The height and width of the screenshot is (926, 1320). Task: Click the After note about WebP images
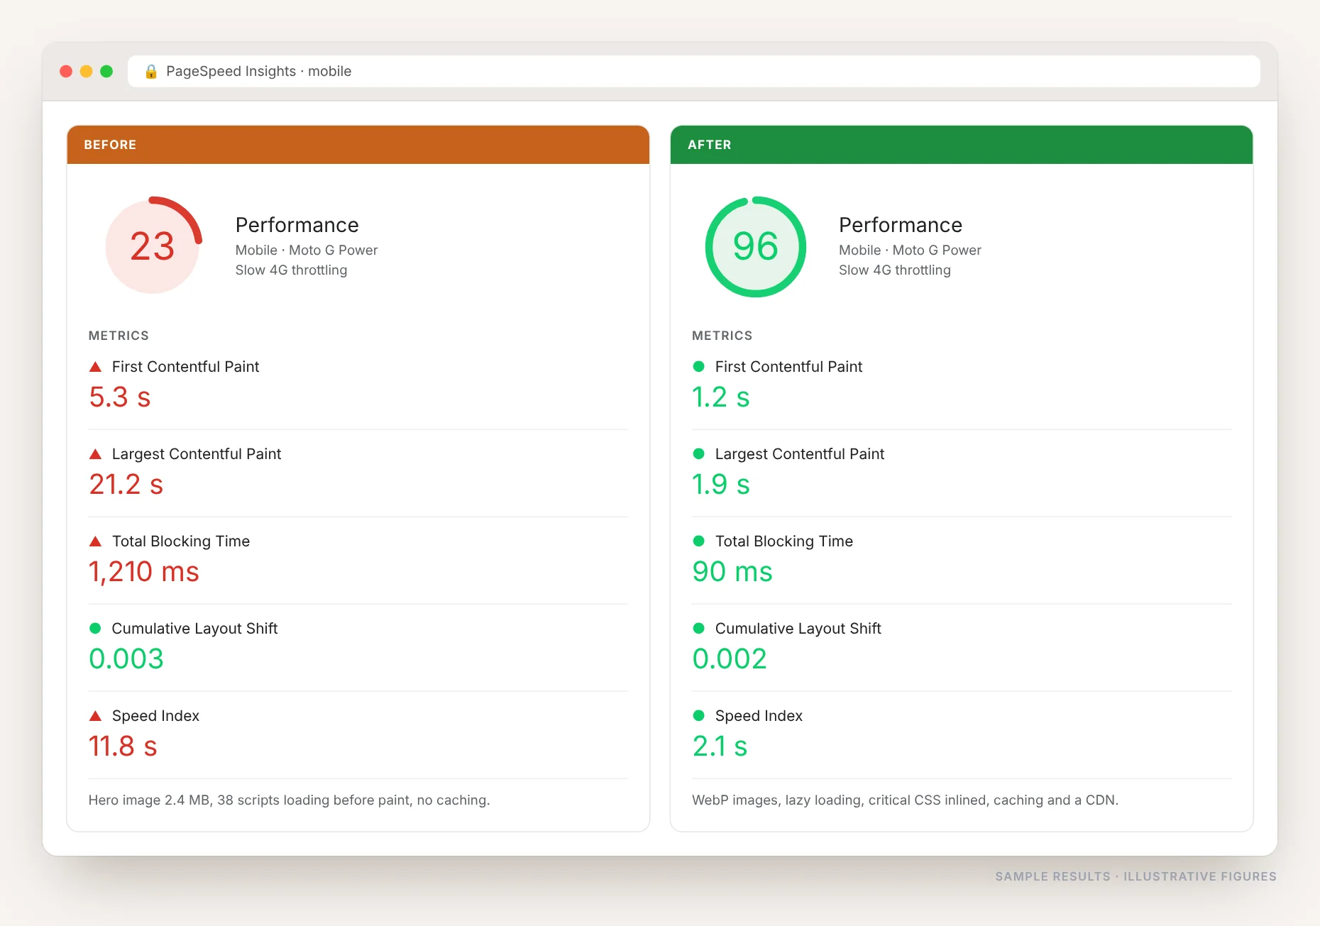(x=906, y=800)
